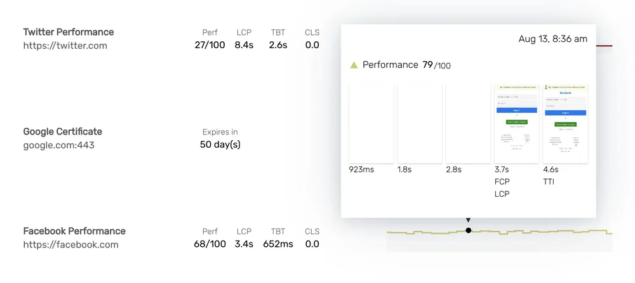This screenshot has width=635, height=283.
Task: Select the 4.6s TTI filmstrip frame
Action: pos(565,124)
